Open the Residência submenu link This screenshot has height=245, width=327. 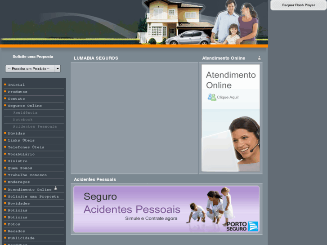[25, 112]
